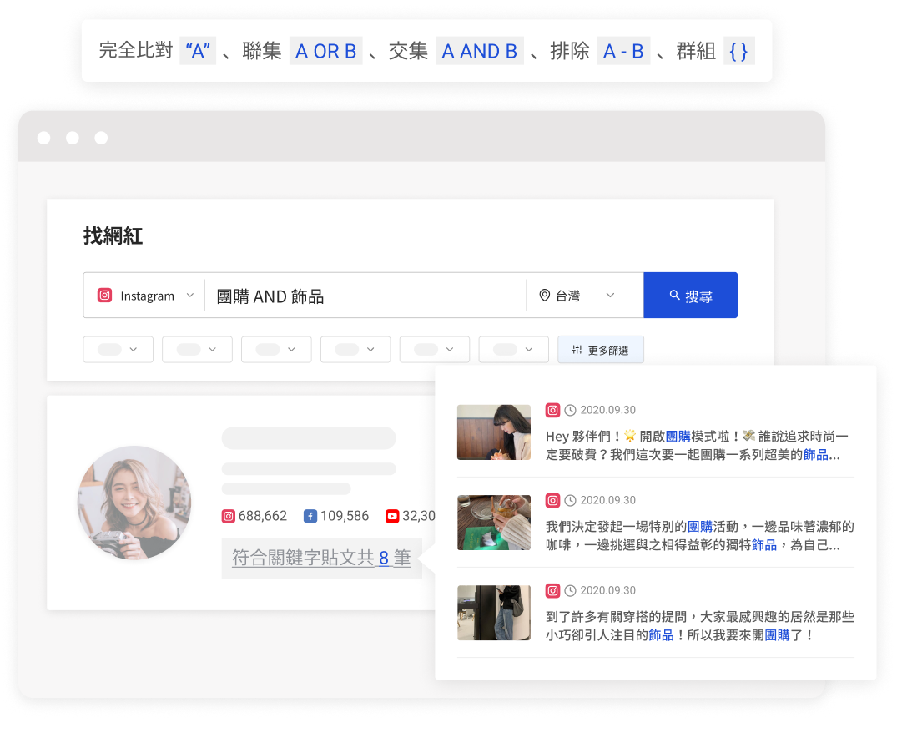
Task: Click the keyword field containing 團購 AND 飾品
Action: coord(365,296)
